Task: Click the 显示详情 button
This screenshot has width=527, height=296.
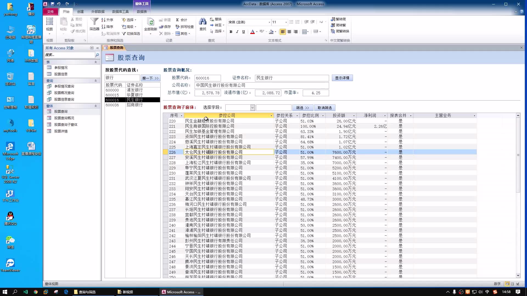Action: coord(342,78)
